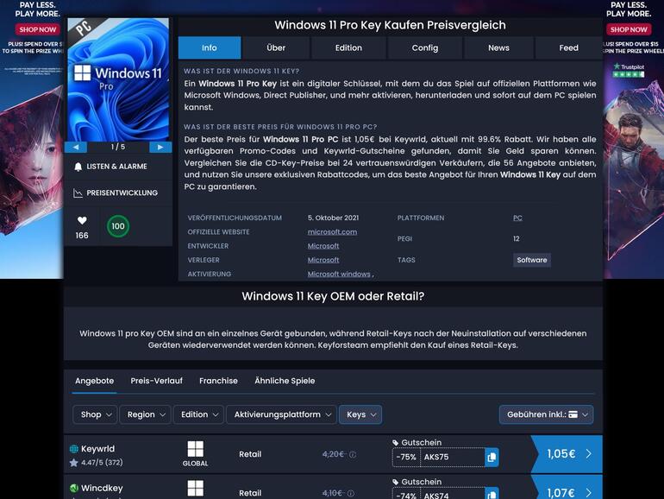664x499 pixels.
Task: Open Listen & Alarme
Action: 118,167
